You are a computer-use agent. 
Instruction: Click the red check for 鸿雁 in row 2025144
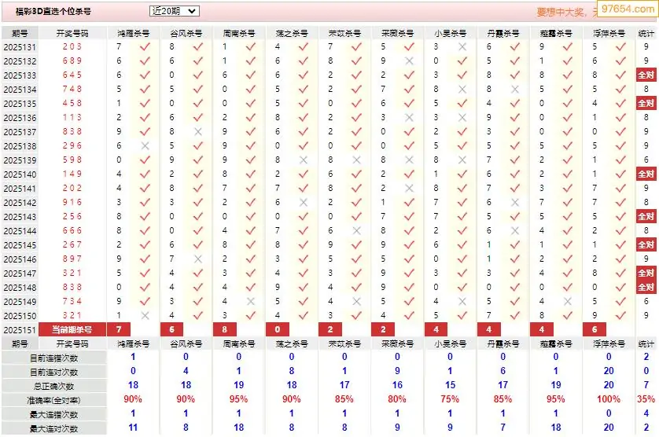(145, 231)
